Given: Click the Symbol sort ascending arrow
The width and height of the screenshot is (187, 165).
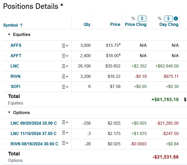Looking at the screenshot, I should (21, 25).
